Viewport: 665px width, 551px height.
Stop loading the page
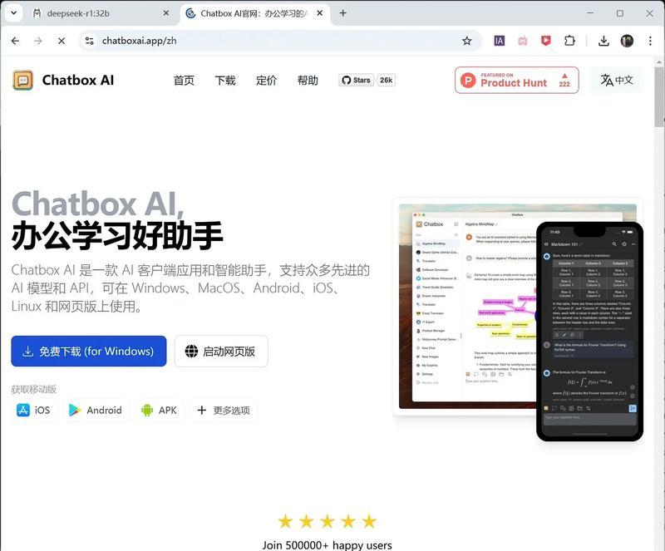[x=62, y=41]
